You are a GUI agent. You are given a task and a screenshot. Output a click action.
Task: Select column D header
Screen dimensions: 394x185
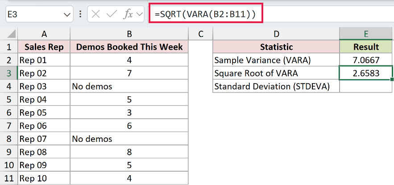[x=276, y=34]
